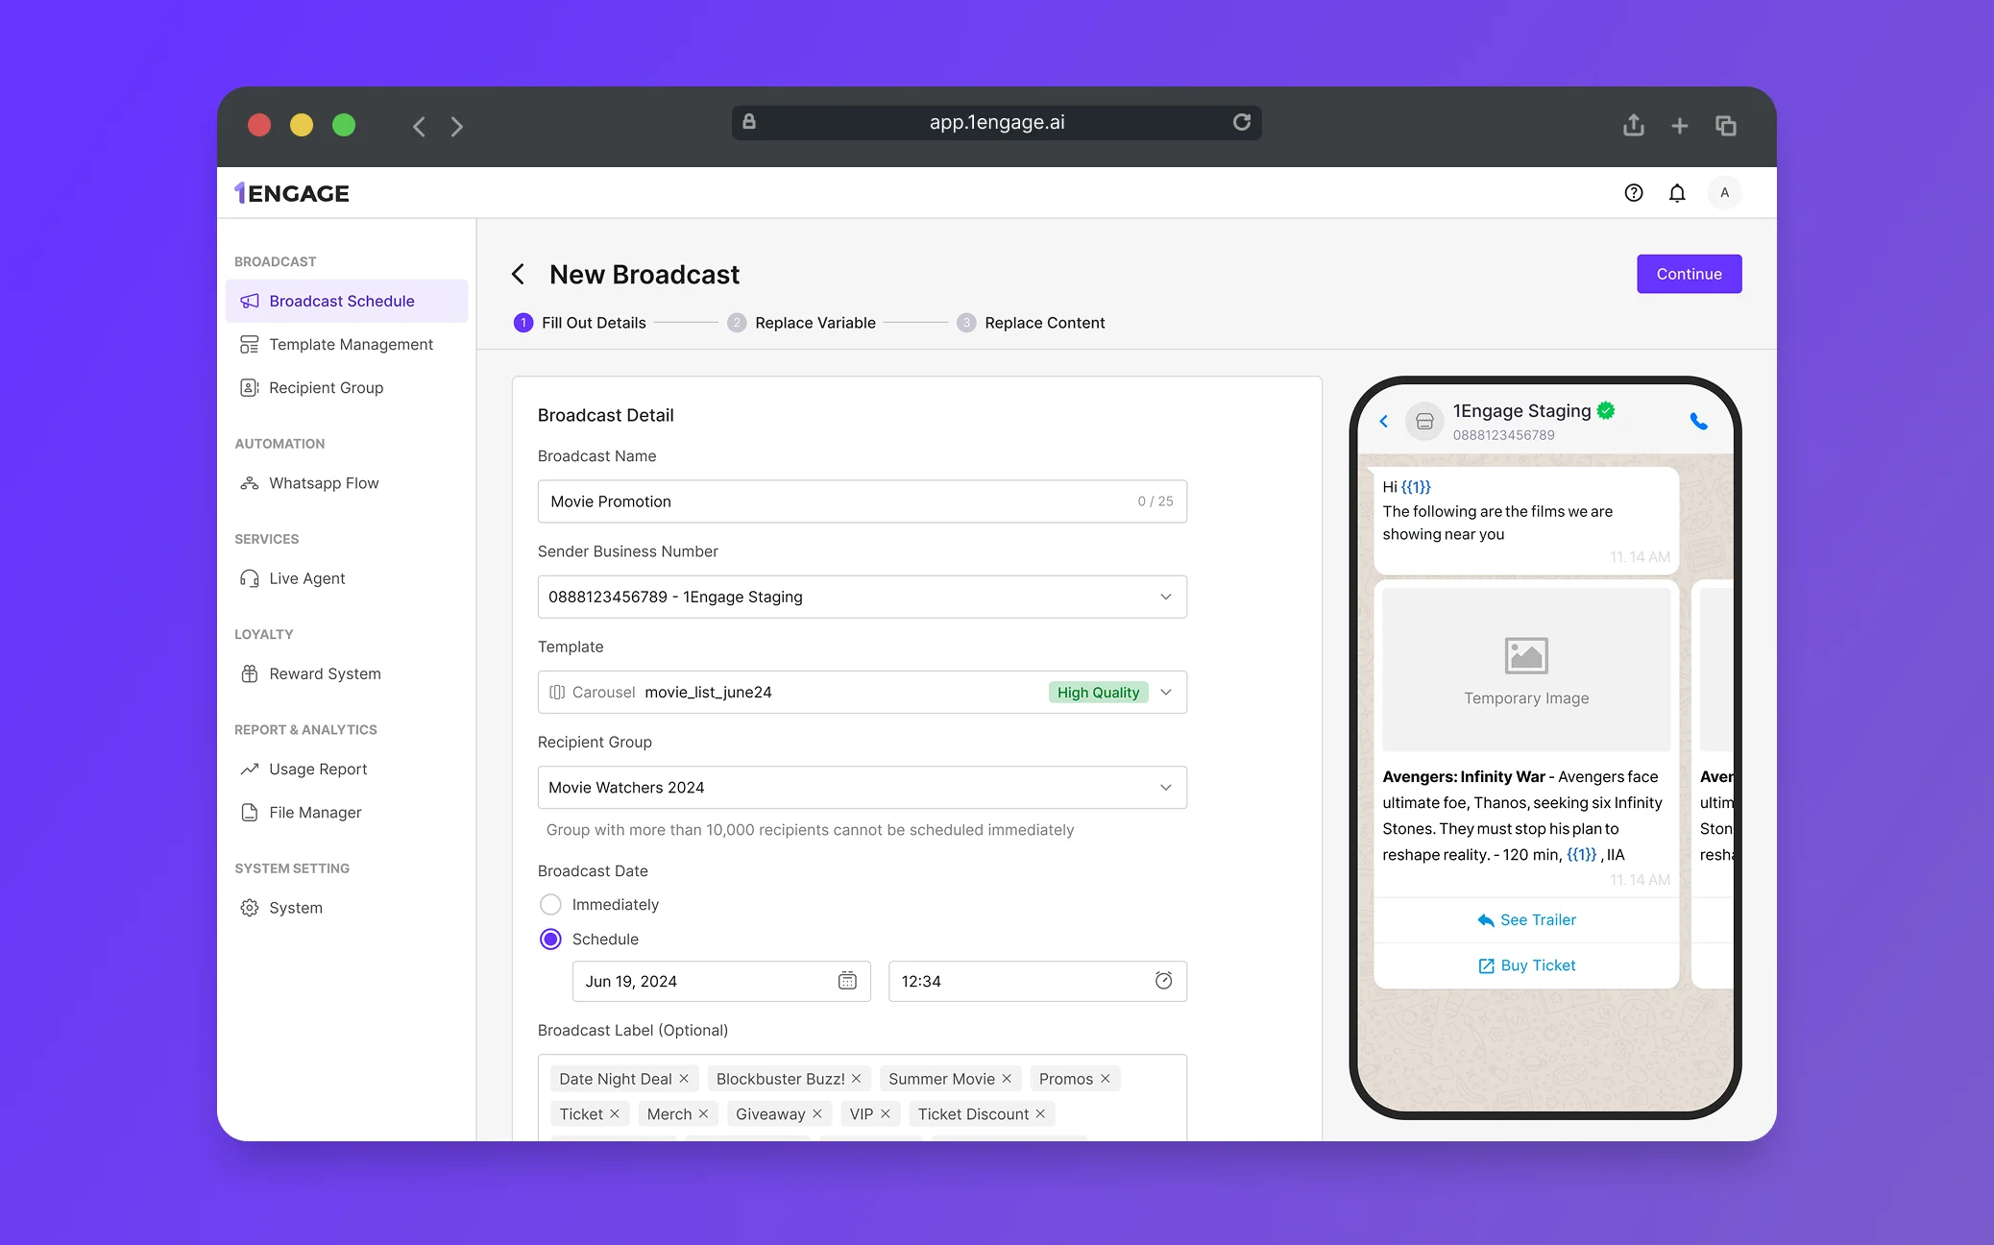Tap See Trailer in message preview
This screenshot has height=1245, width=1994.
coord(1526,920)
